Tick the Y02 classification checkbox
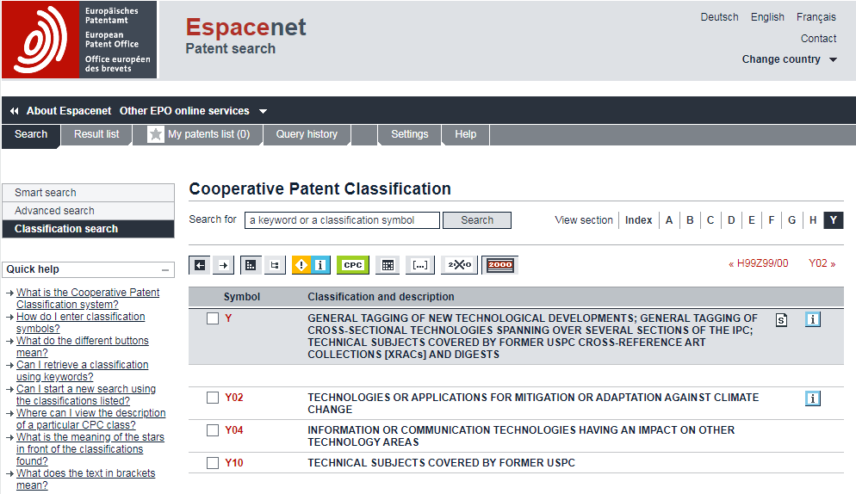The height and width of the screenshot is (494, 856). point(213,398)
